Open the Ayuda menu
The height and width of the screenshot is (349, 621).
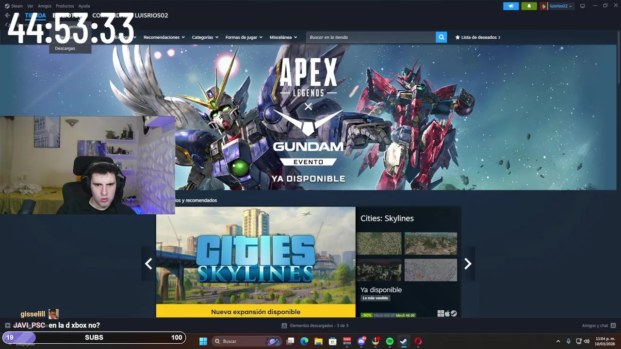coord(84,6)
